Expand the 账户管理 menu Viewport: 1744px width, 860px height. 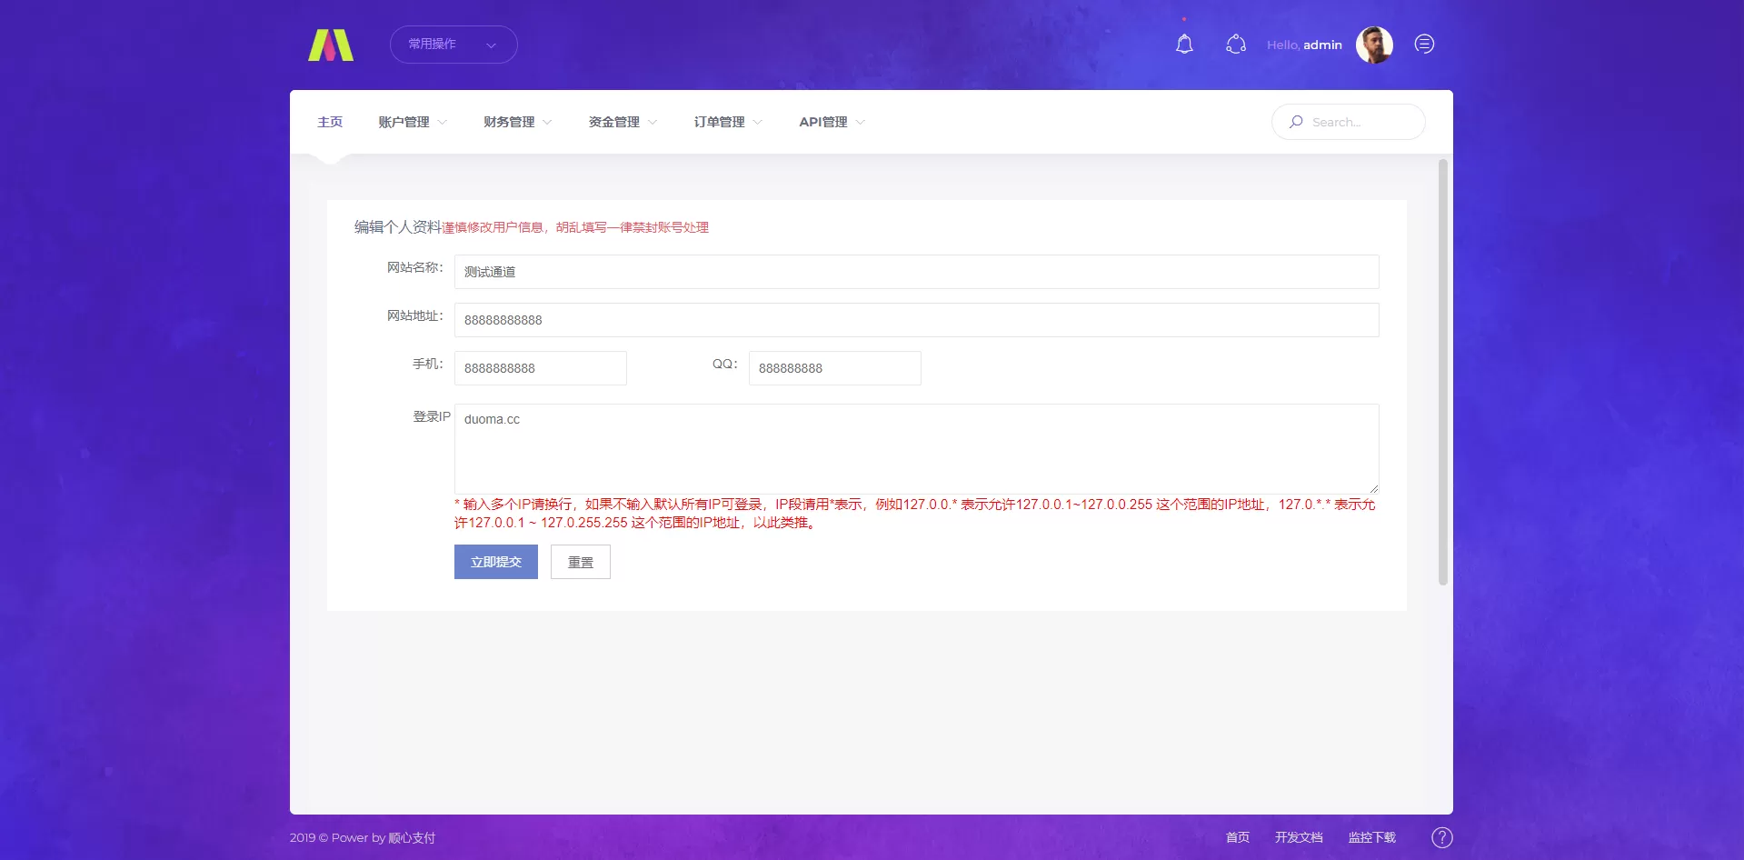tap(413, 122)
